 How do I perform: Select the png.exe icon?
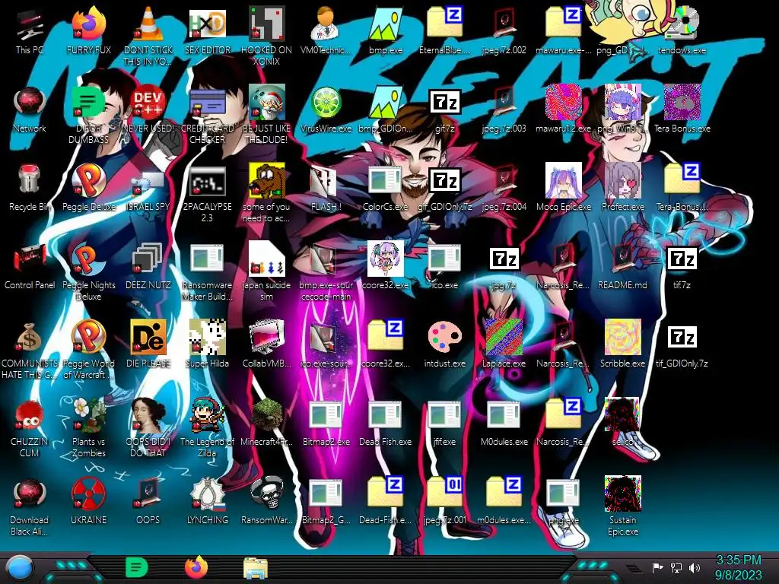(564, 502)
